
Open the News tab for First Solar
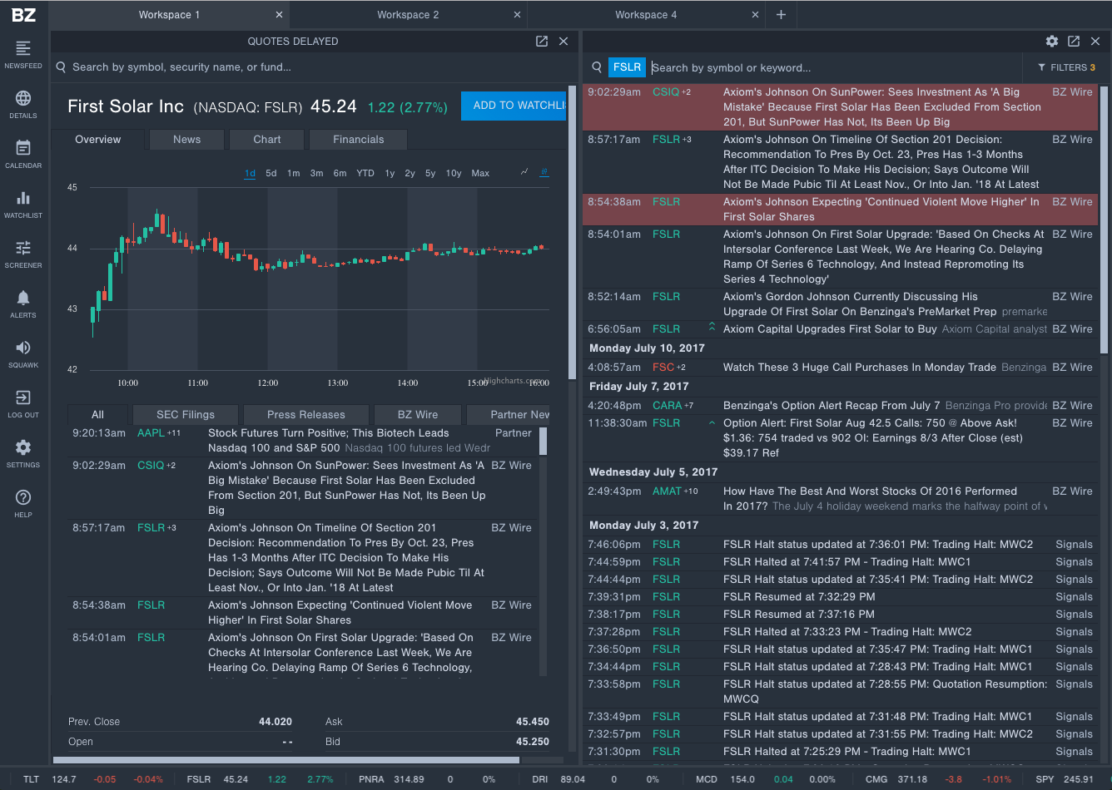pos(186,140)
